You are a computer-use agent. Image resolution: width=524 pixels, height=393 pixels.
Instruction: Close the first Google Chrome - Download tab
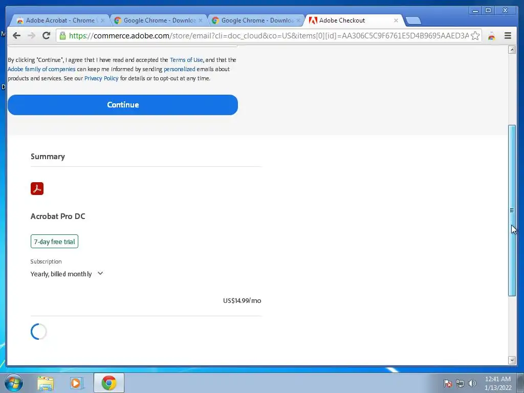coord(201,20)
